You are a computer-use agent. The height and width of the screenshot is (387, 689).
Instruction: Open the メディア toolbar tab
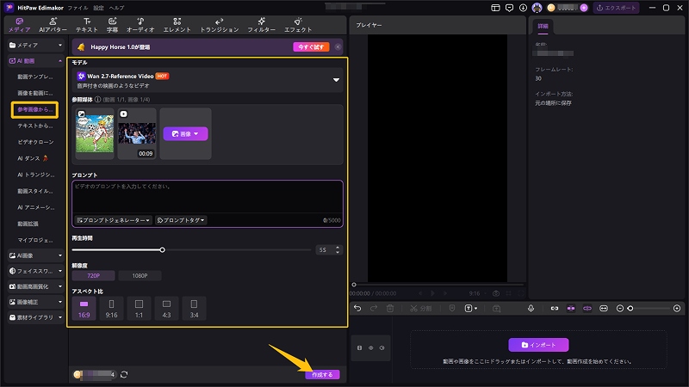point(19,25)
